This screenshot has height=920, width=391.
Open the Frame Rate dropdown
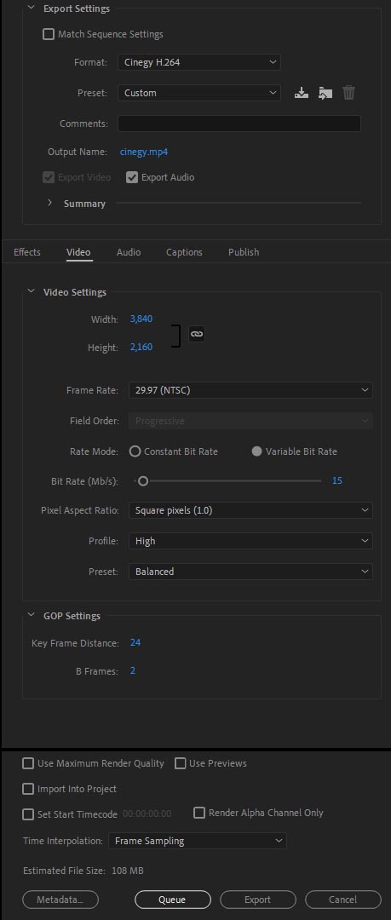[x=250, y=390]
